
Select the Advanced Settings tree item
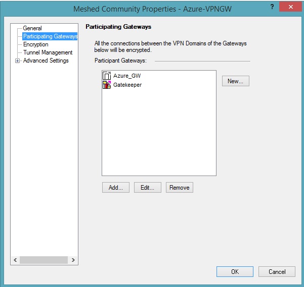click(x=46, y=61)
